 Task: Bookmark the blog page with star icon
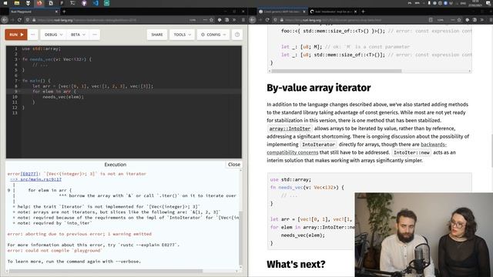(x=459, y=20)
